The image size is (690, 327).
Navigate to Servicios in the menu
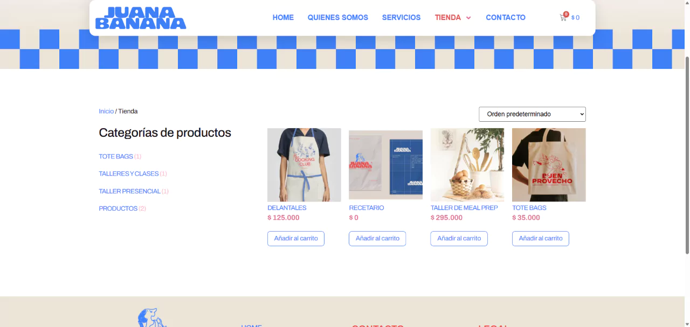(x=401, y=17)
